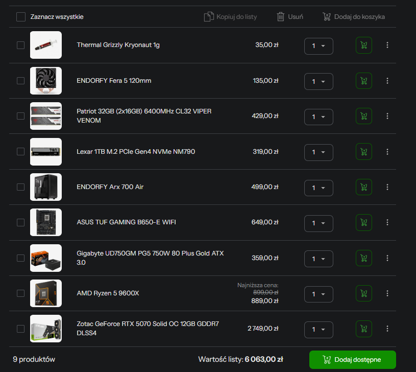Open the Lexar 1TB M.2 NM790 link
Image resolution: width=416 pixels, height=372 pixels.
(136, 152)
